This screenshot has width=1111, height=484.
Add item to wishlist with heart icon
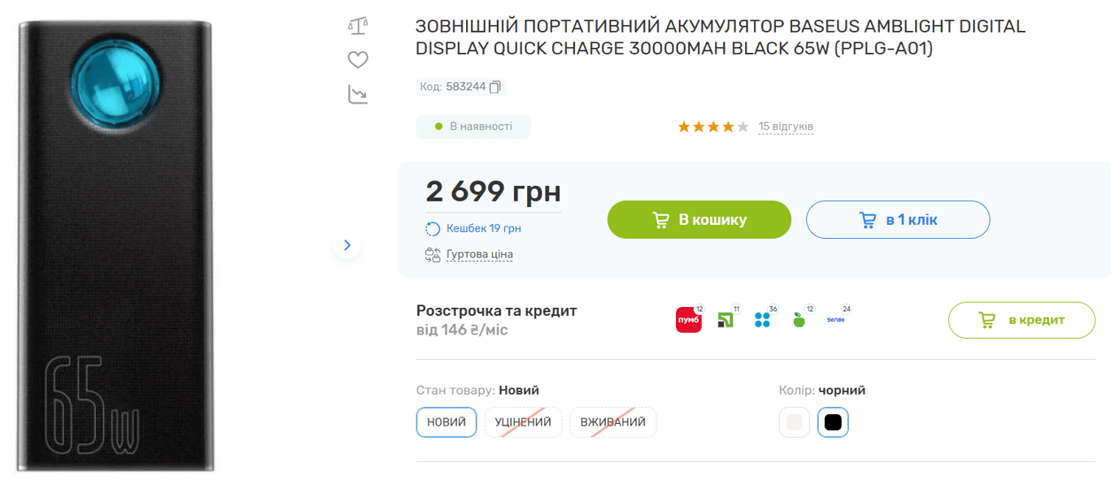click(x=357, y=58)
